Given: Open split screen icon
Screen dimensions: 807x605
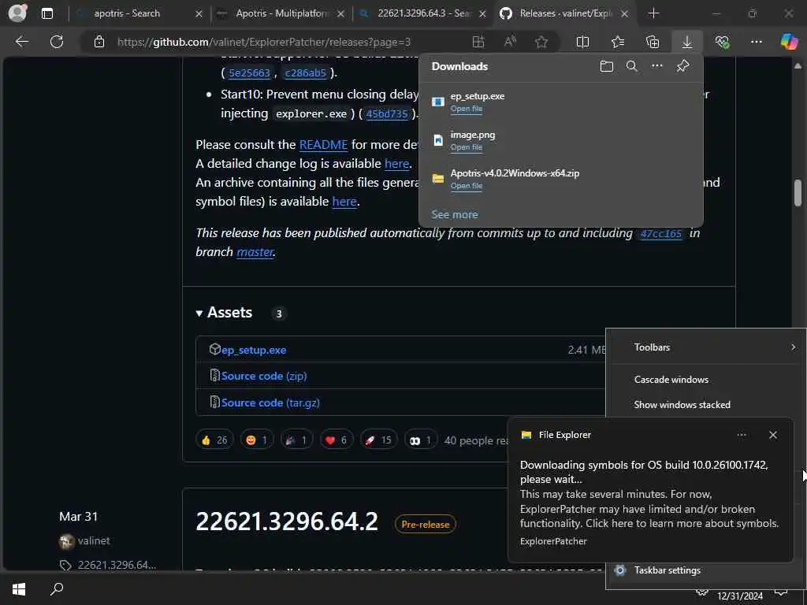Looking at the screenshot, I should (x=582, y=42).
